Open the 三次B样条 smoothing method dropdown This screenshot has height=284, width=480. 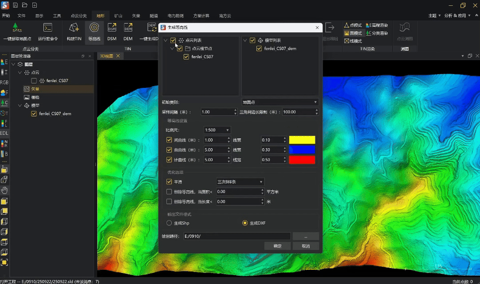[x=240, y=181]
